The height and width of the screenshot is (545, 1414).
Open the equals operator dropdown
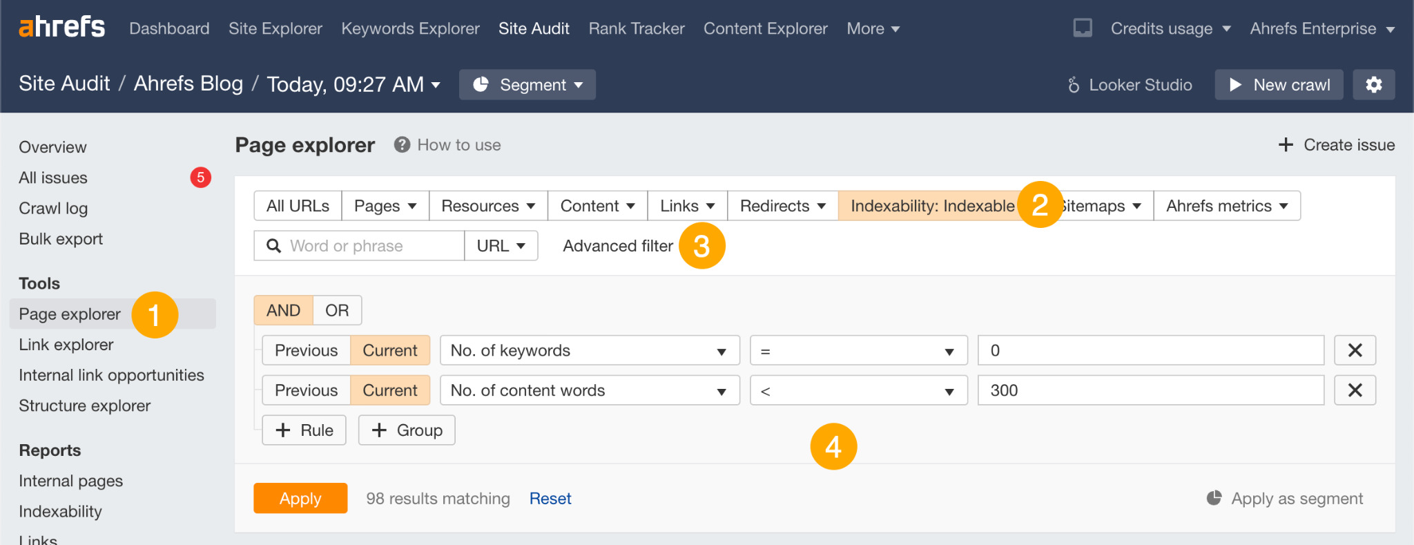[x=859, y=350]
